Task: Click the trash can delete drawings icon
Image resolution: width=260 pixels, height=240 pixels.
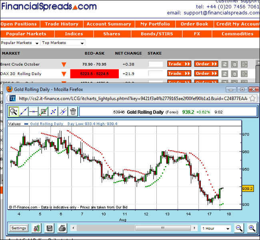Action: pos(73,111)
